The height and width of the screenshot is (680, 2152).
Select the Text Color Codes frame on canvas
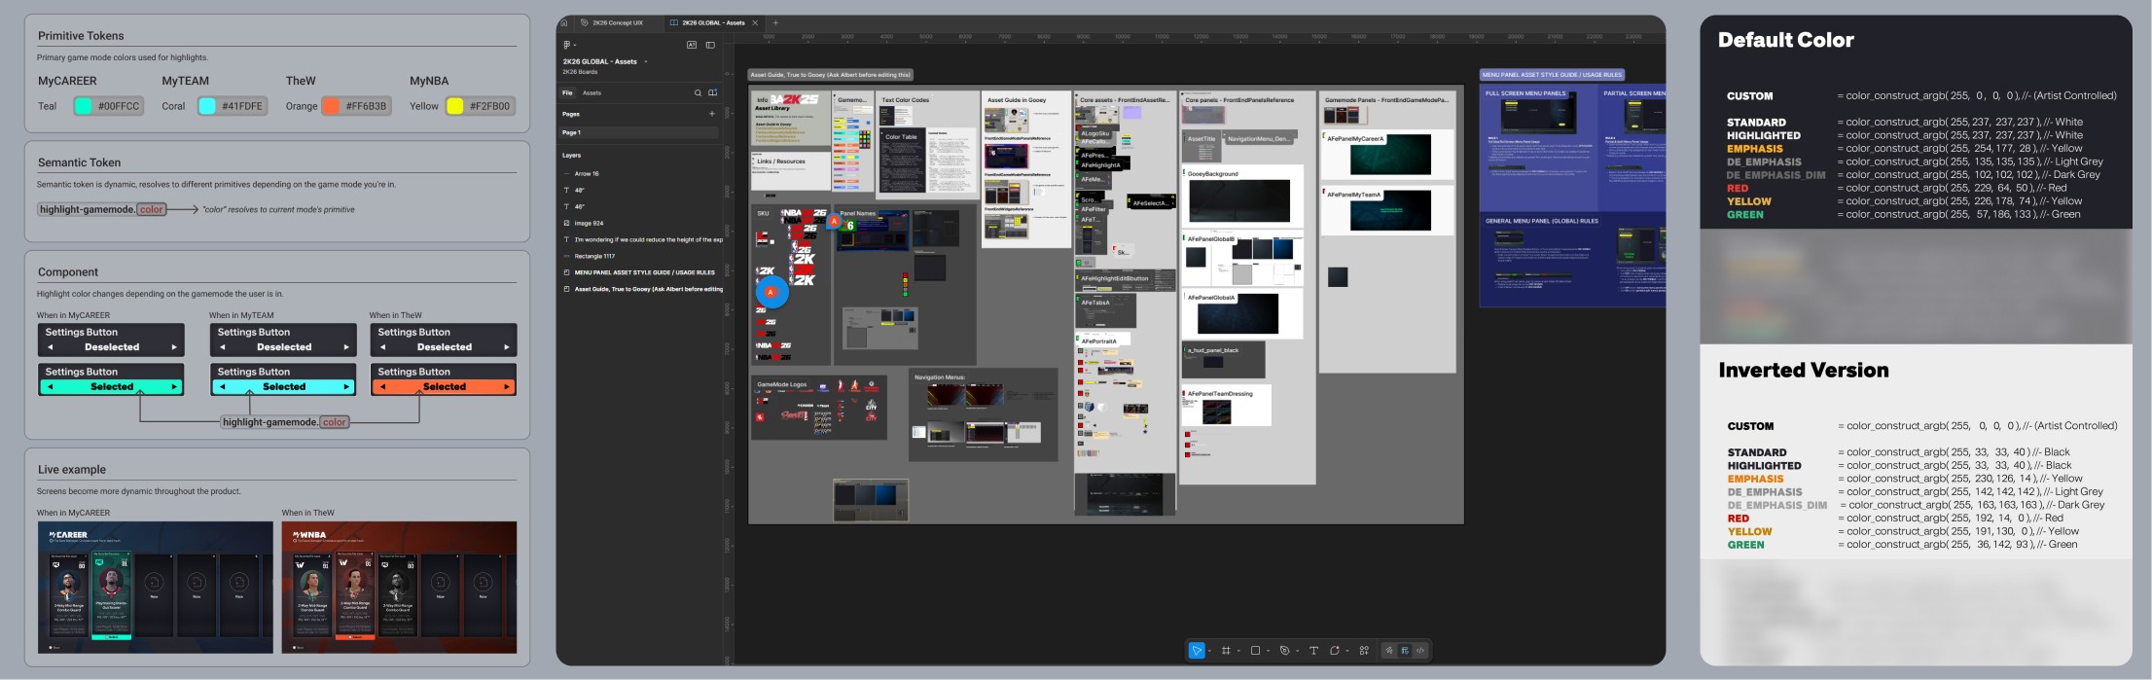[x=928, y=145]
